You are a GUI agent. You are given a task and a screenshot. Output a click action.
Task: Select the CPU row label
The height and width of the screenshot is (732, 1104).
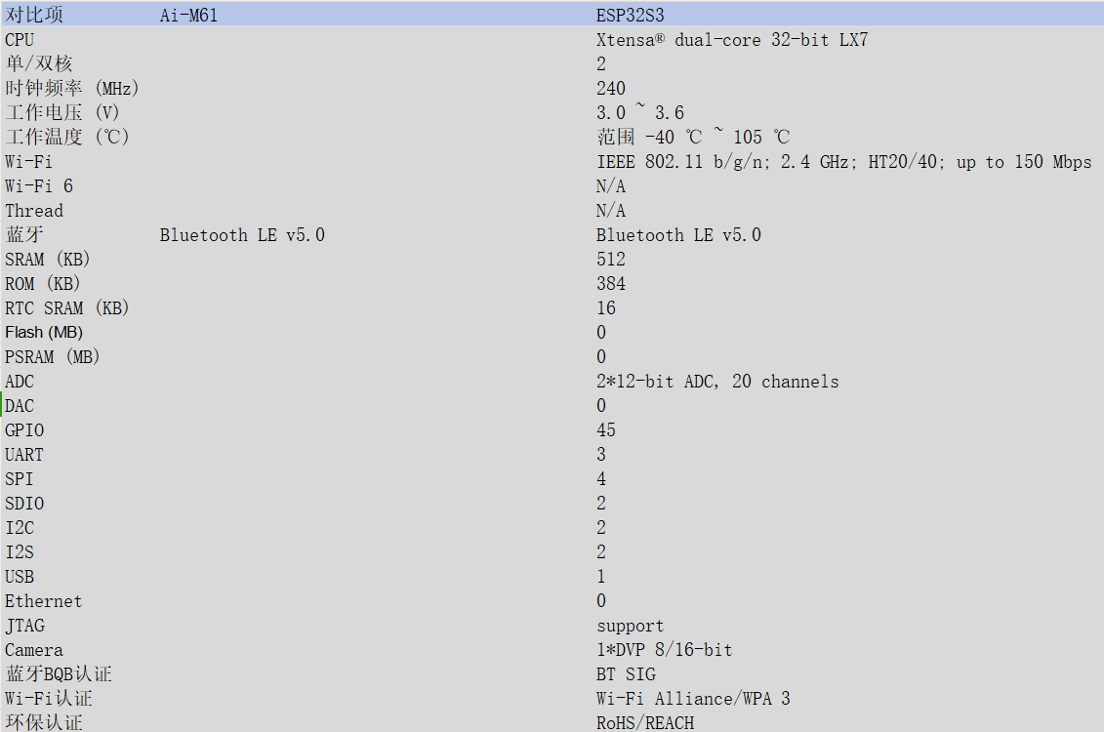20,40
